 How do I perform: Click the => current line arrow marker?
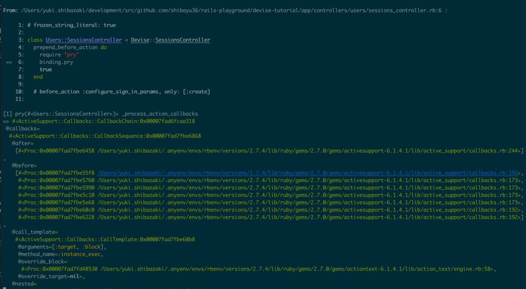pos(9,62)
